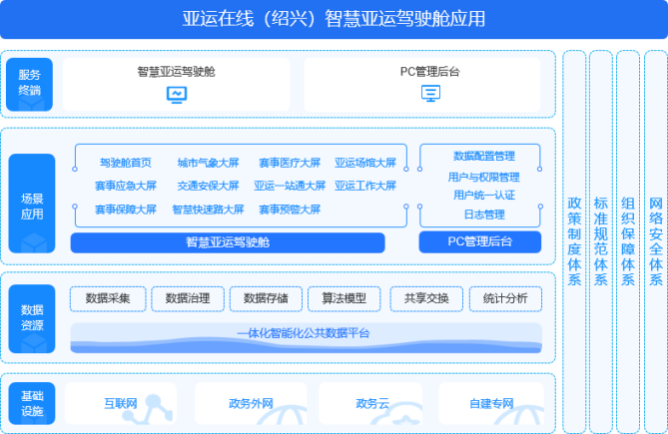The height and width of the screenshot is (434, 668).
Task: Select the 基础设施 layer label
Action: pos(32,403)
